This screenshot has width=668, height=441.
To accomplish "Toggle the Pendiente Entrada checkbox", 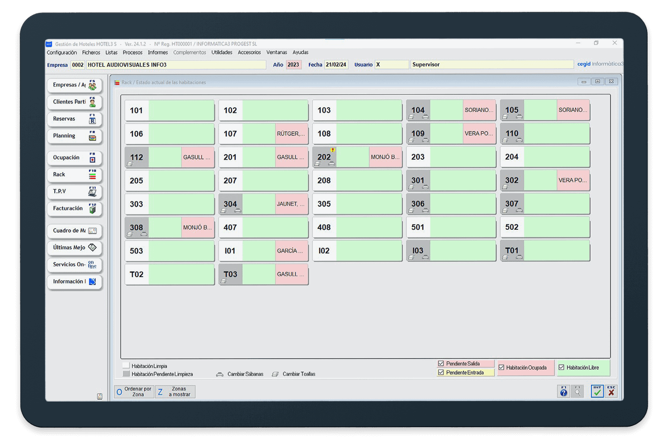I will [441, 372].
